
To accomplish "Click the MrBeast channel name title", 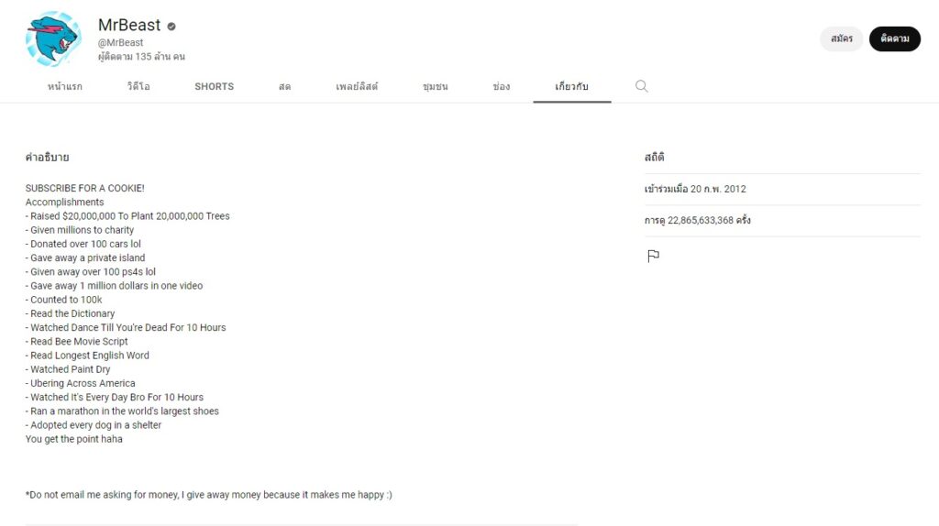I will [x=129, y=25].
